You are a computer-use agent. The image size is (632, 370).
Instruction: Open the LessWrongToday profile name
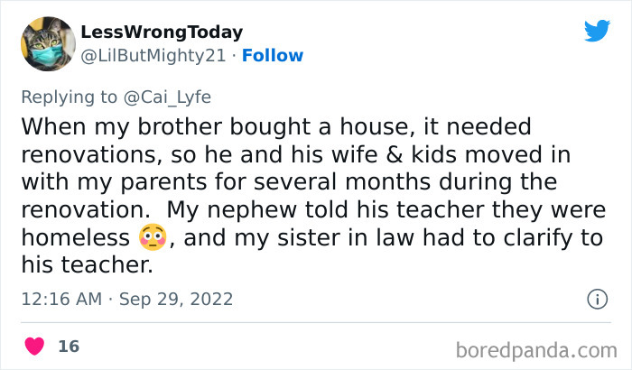point(162,32)
